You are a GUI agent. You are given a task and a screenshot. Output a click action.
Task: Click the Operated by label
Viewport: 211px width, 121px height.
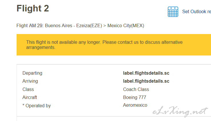pos(37,106)
